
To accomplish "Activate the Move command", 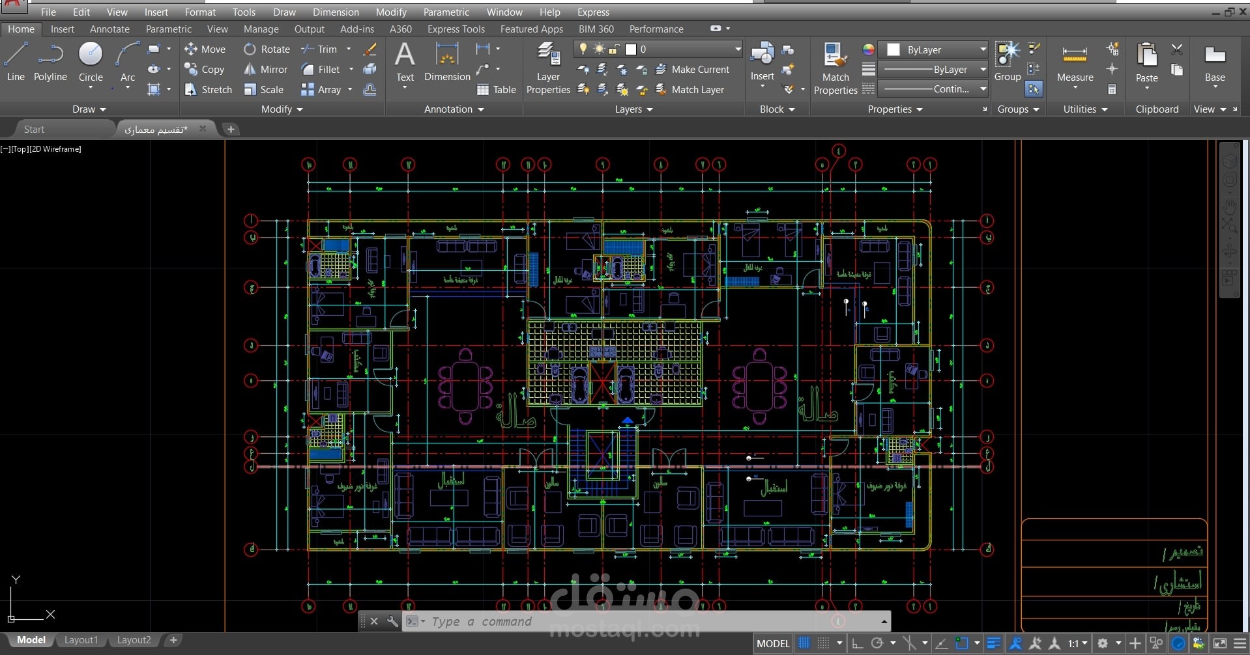I will tap(205, 49).
